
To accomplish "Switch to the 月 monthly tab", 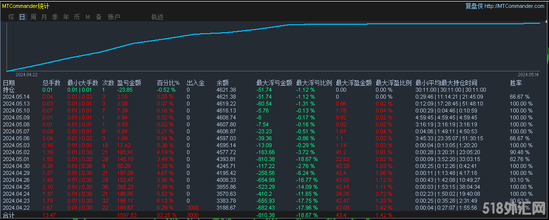I will click(x=44, y=17).
